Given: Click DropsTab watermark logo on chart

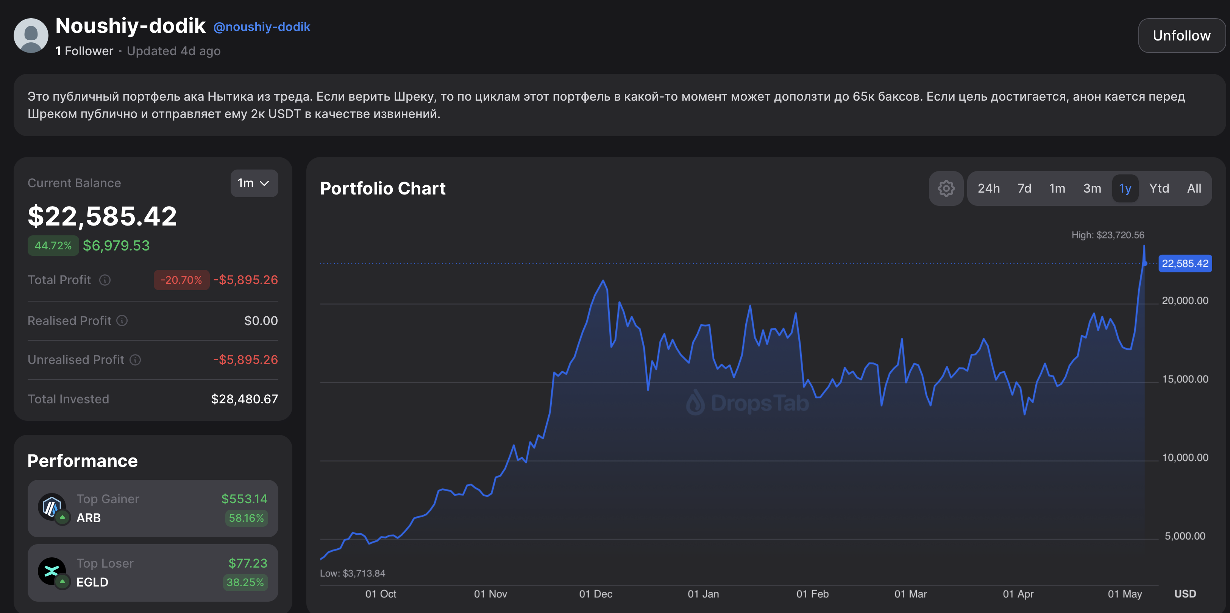Looking at the screenshot, I should coord(747,403).
